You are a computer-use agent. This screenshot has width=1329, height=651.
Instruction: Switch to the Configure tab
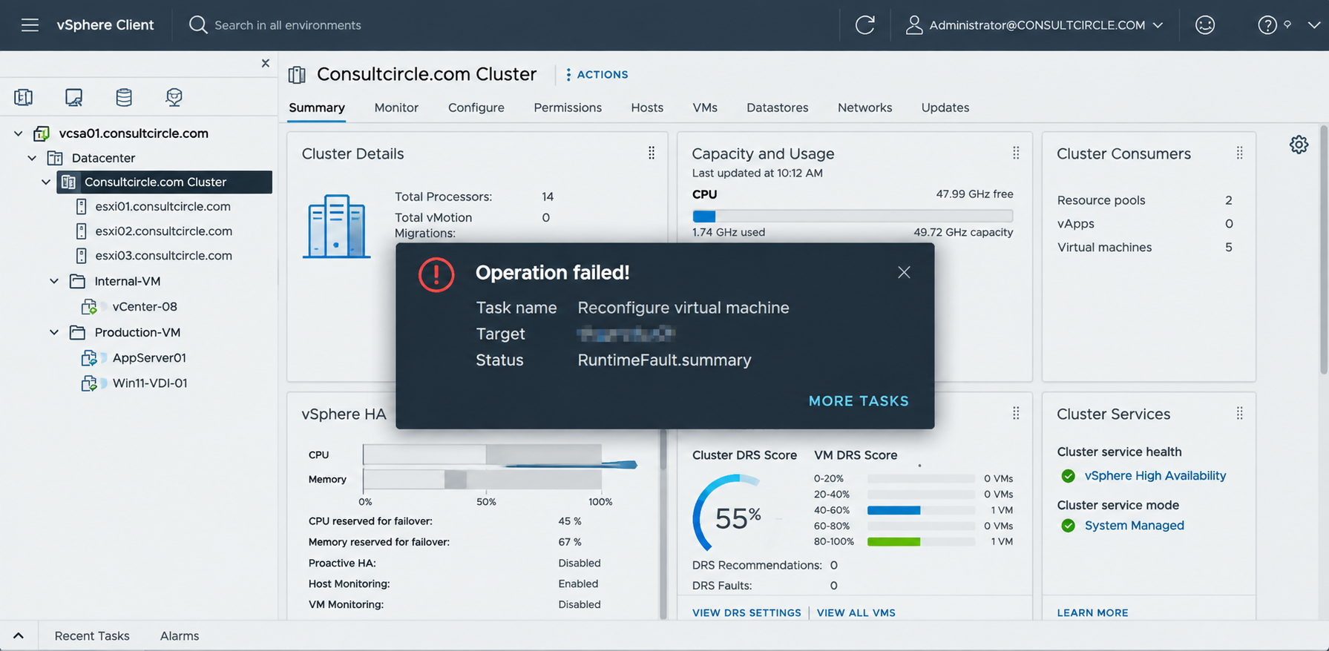(476, 108)
